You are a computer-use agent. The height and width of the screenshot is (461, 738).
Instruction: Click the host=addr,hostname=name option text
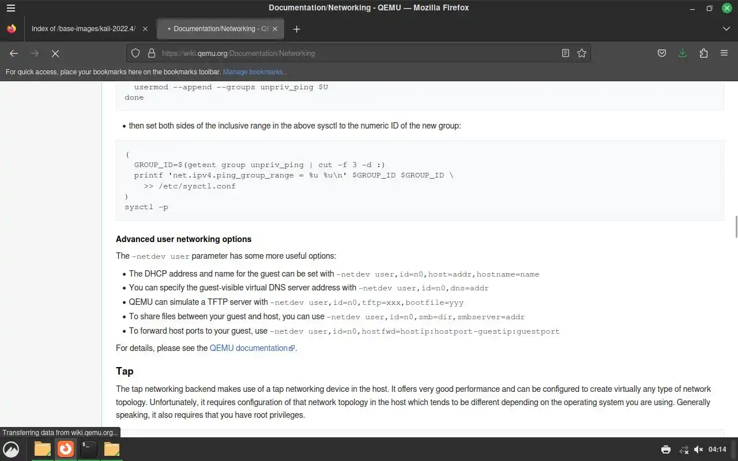tap(483, 274)
